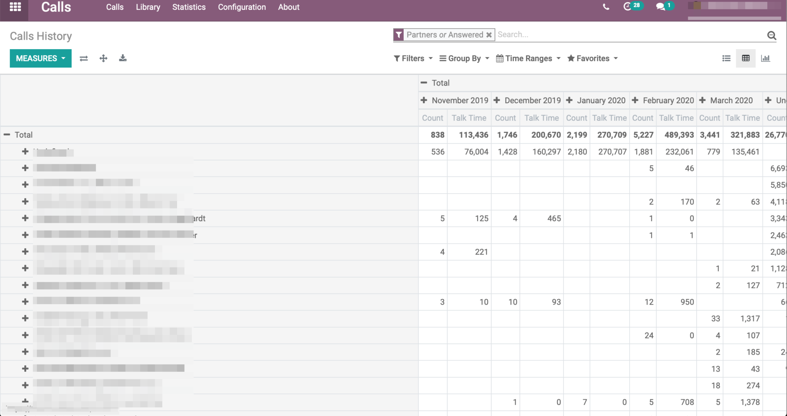Open the Group By dropdown
The height and width of the screenshot is (416, 787).
click(464, 59)
